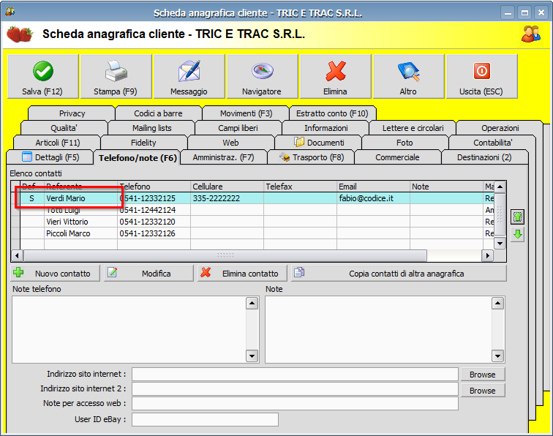
Task: Open the Articoli (F11) tab
Action: point(58,143)
